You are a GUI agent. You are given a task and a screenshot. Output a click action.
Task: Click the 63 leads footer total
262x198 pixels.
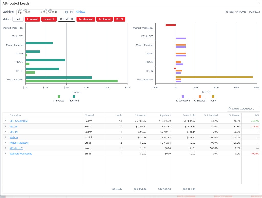117,189
